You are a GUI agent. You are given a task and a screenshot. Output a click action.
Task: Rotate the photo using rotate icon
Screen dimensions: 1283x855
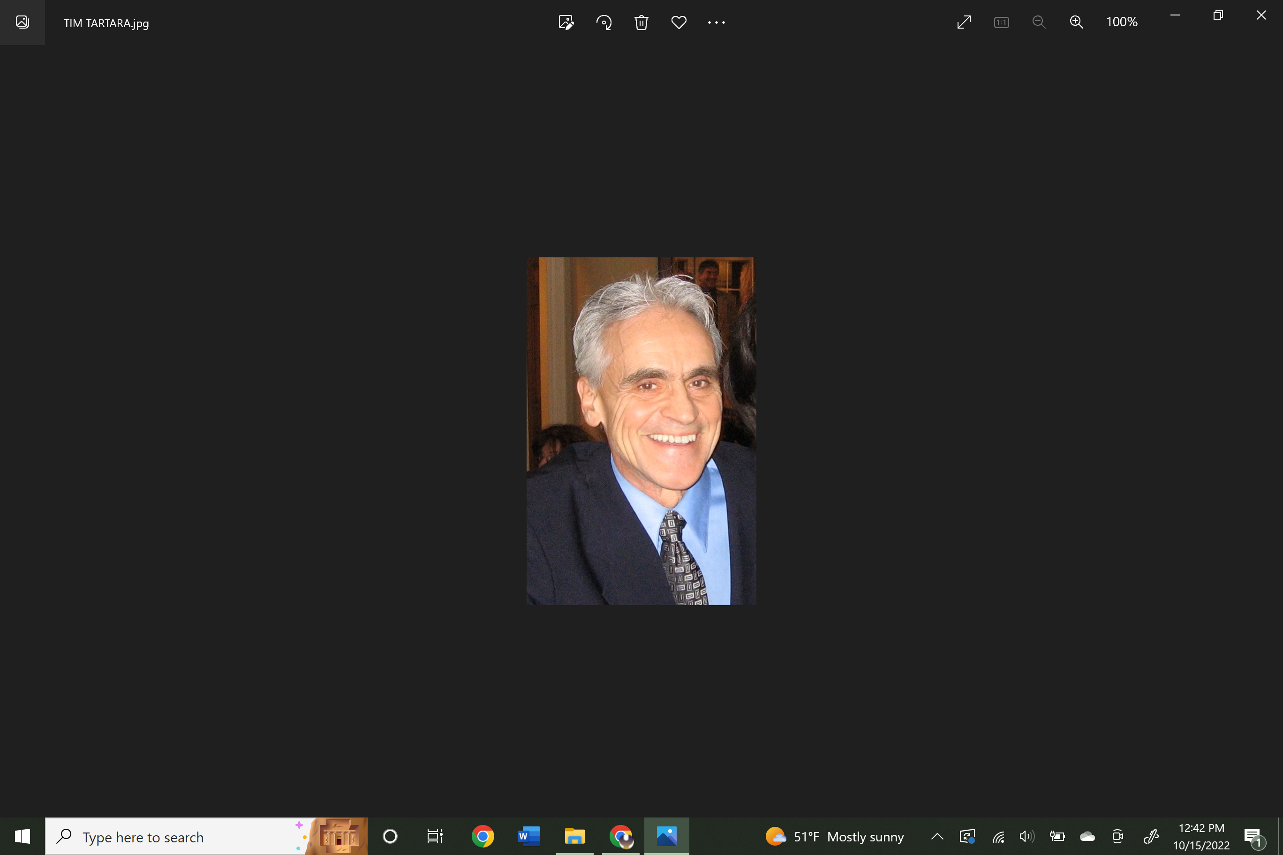pos(604,22)
